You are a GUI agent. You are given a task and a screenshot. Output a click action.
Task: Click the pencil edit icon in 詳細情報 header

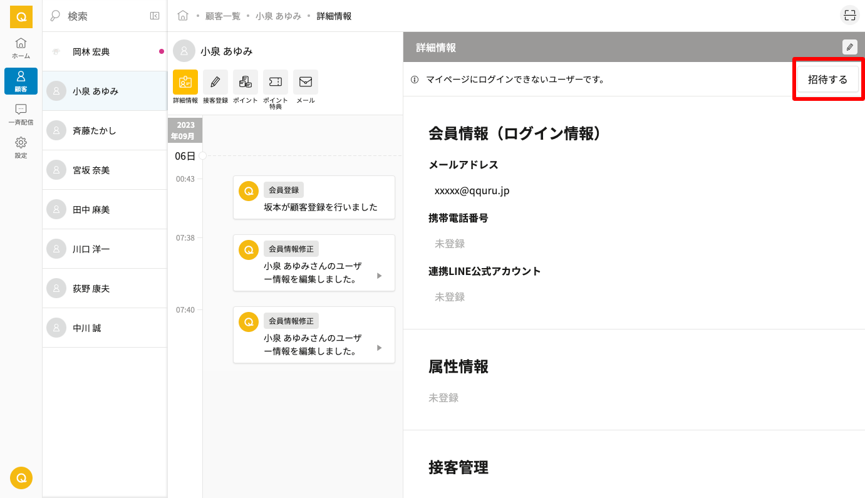pyautogui.click(x=849, y=47)
